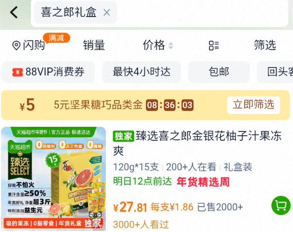Clear the 喜之郎礼盒 search tag
Viewport: 293px width, 232px height.
107,12
